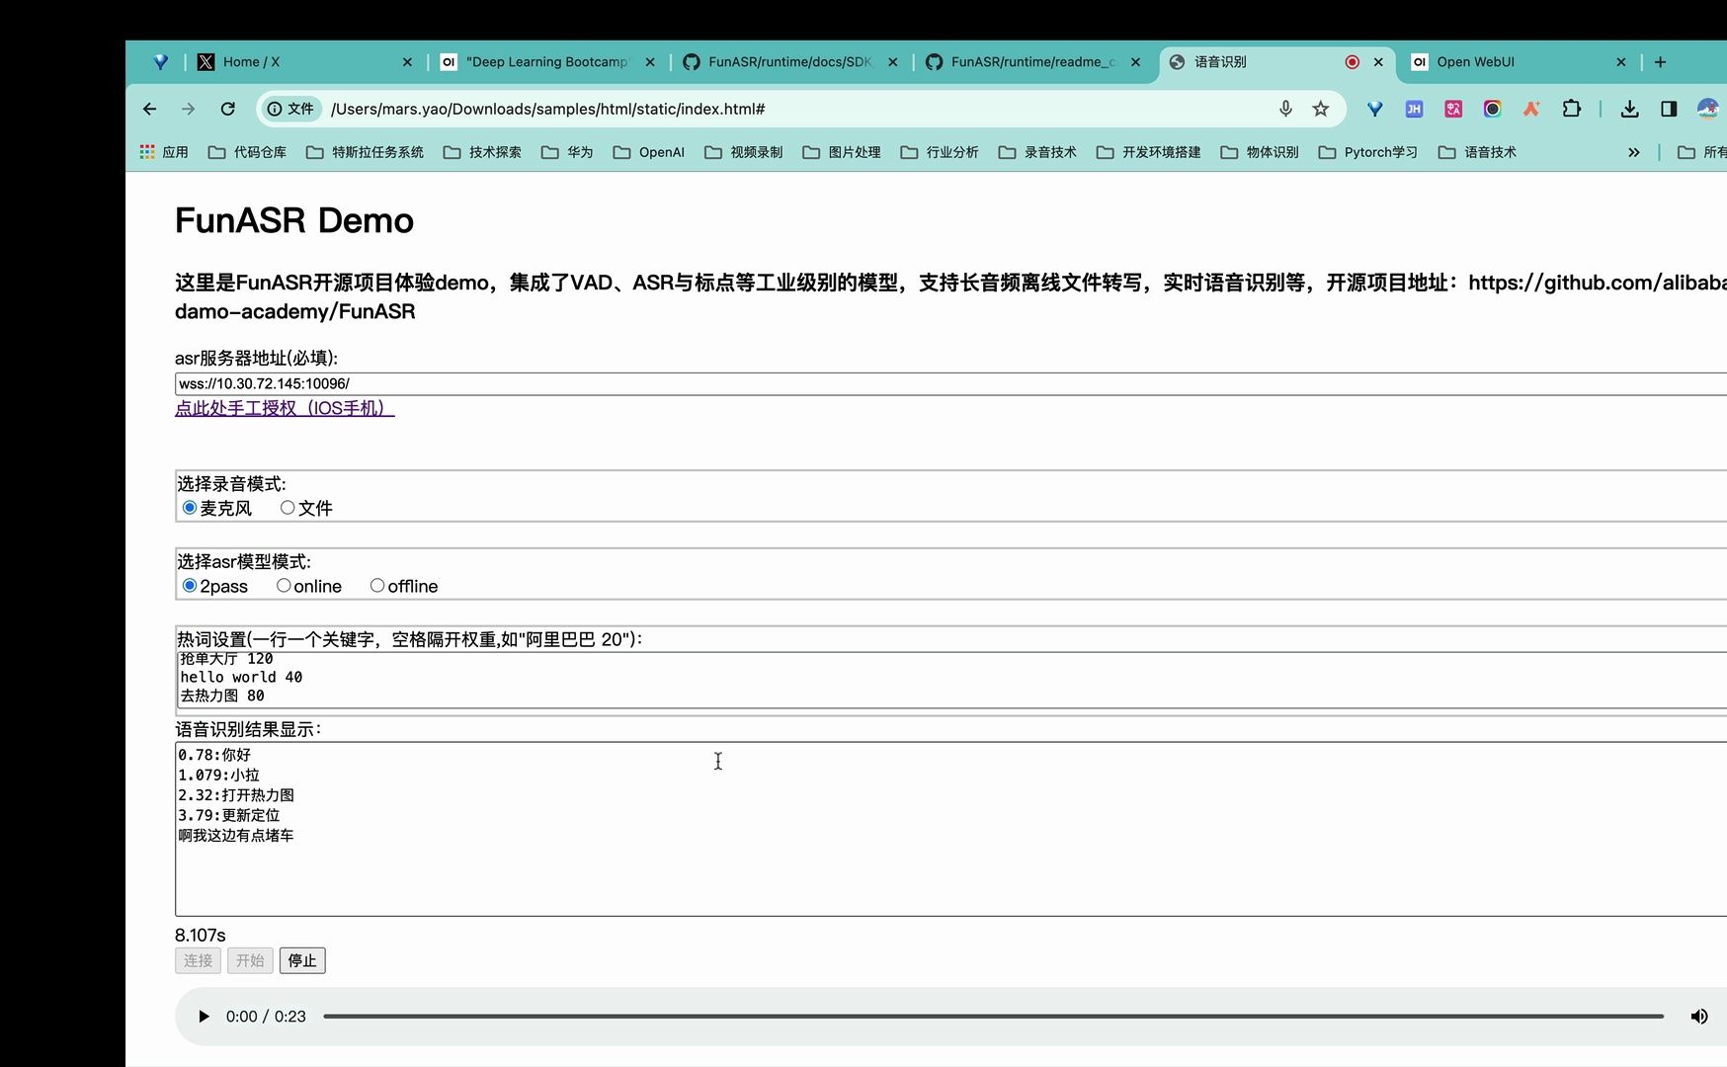Close the Home / X tab

tap(407, 61)
